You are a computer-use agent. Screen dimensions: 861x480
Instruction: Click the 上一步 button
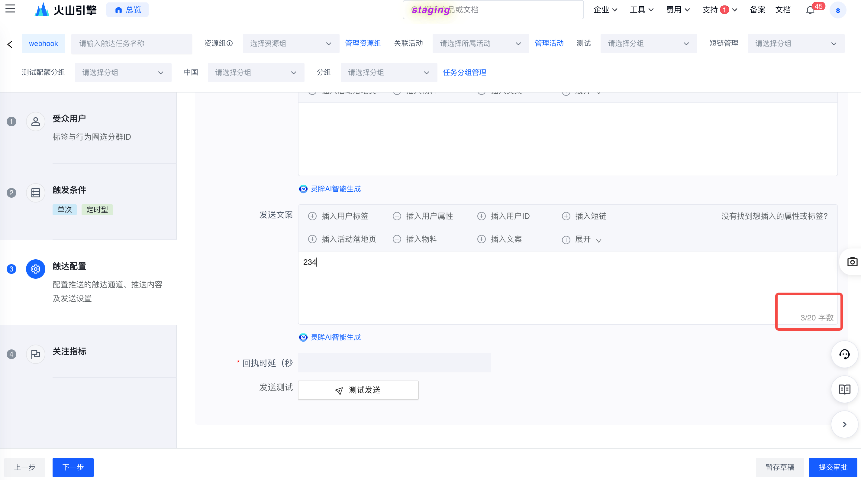click(25, 468)
